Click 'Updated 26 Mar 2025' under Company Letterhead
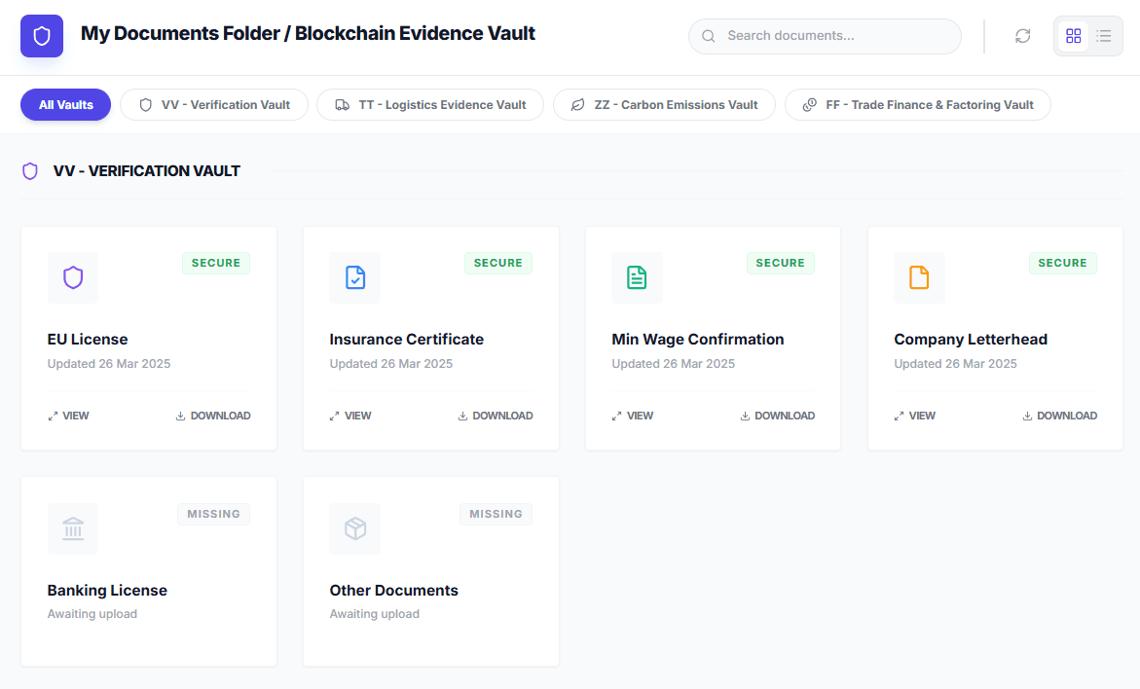Image resolution: width=1140 pixels, height=689 pixels. (x=955, y=363)
